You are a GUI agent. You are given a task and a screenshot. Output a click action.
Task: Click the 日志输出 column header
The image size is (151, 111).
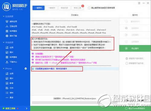tap(75, 15)
